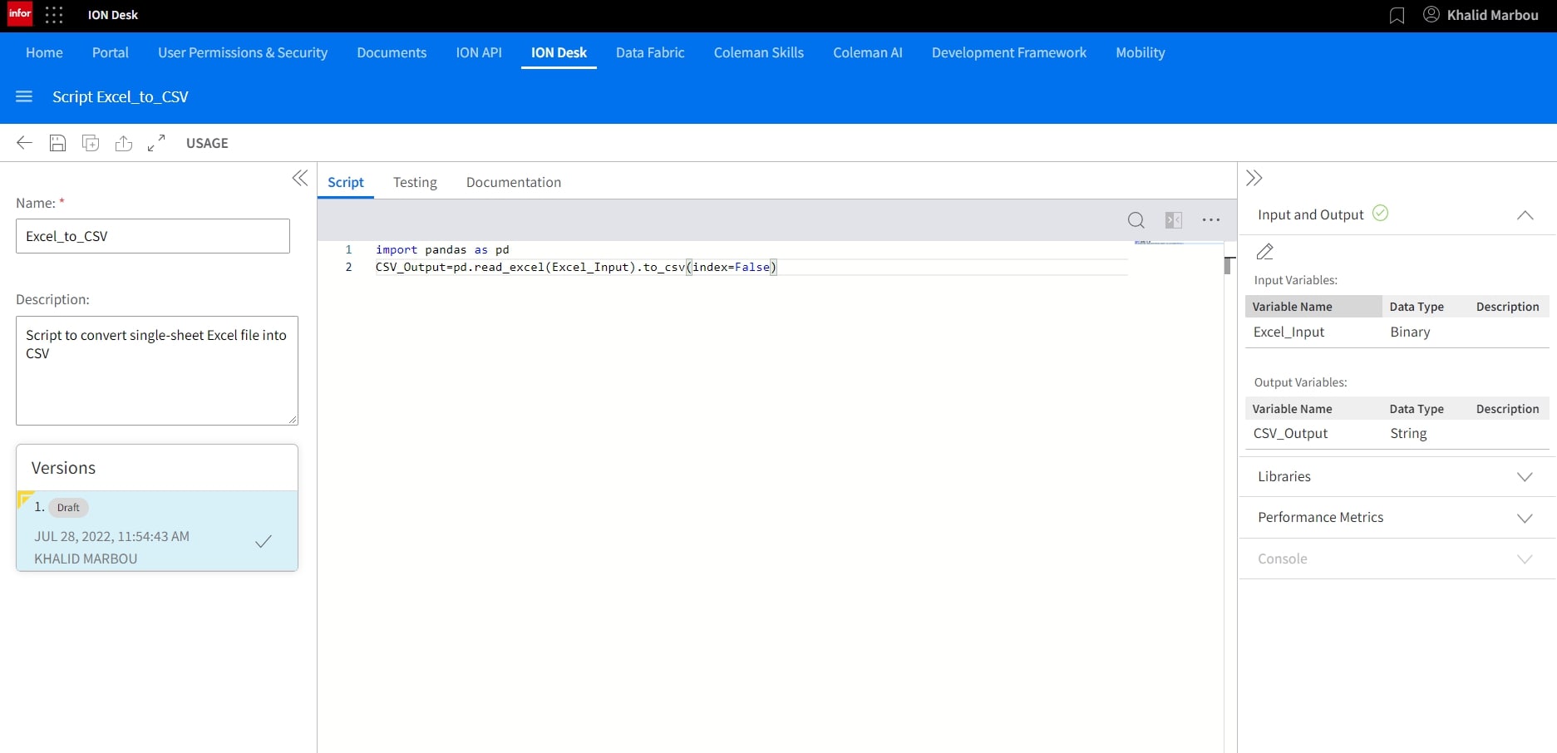Open the Coleman Skills menu

[759, 52]
